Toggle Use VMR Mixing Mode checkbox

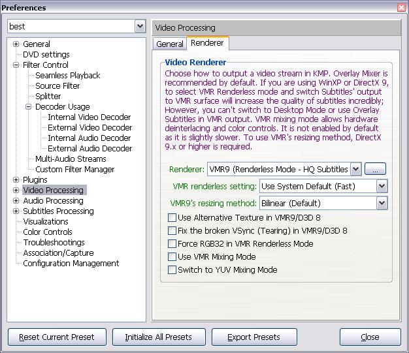click(x=172, y=257)
